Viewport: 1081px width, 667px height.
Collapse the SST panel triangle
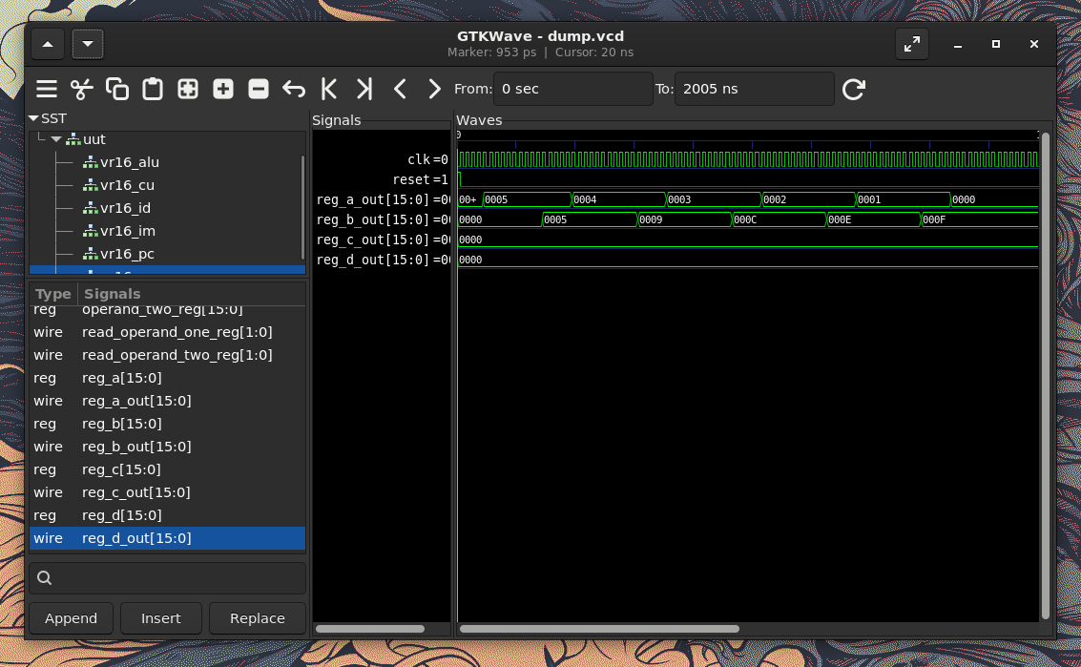33,119
